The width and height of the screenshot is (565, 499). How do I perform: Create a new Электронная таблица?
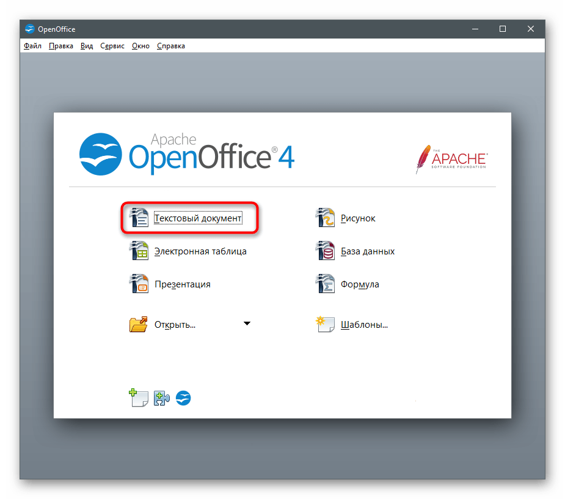[x=200, y=251]
